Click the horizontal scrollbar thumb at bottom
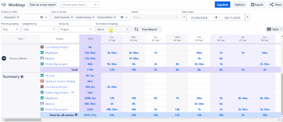Image resolution: width=283 pixels, height=122 pixels. [x=23, y=120]
